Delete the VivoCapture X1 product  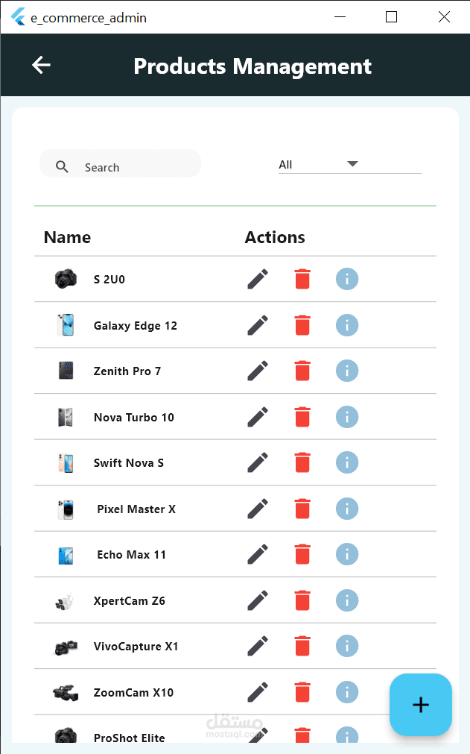coord(302,647)
